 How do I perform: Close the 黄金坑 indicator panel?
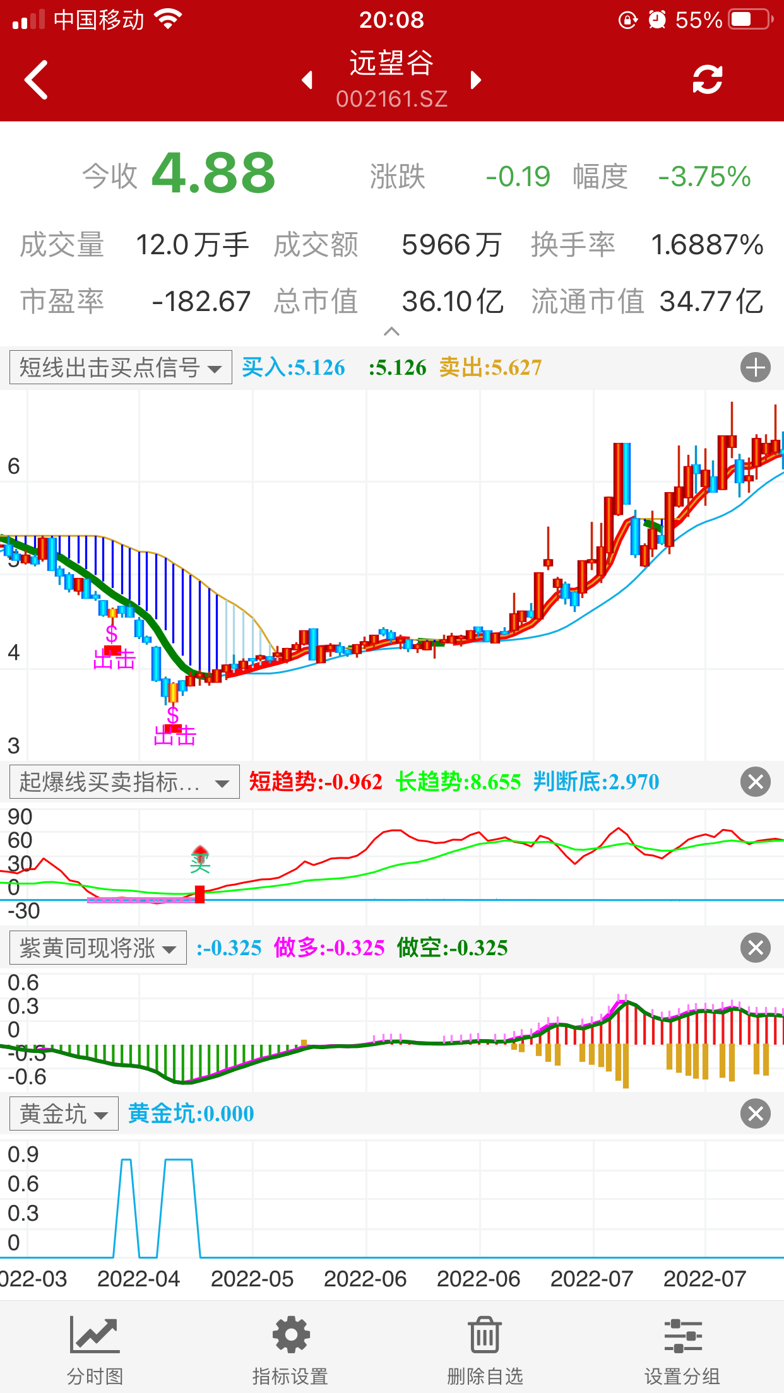755,1114
